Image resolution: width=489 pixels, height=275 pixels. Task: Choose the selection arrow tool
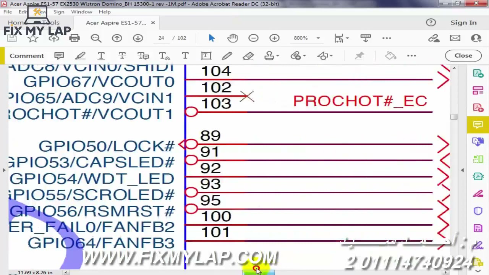pos(212,38)
